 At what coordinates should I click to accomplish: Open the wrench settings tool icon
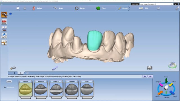(x=177, y=8)
